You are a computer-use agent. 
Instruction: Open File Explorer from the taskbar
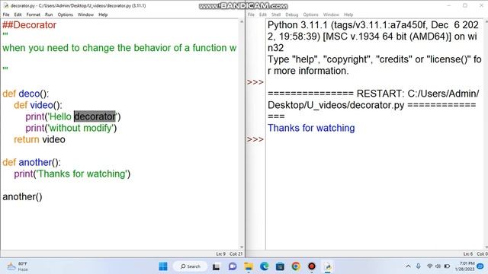[x=249, y=266]
